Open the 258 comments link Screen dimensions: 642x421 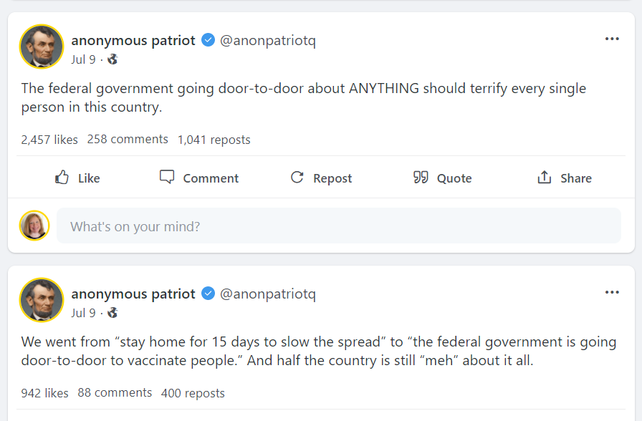(128, 140)
